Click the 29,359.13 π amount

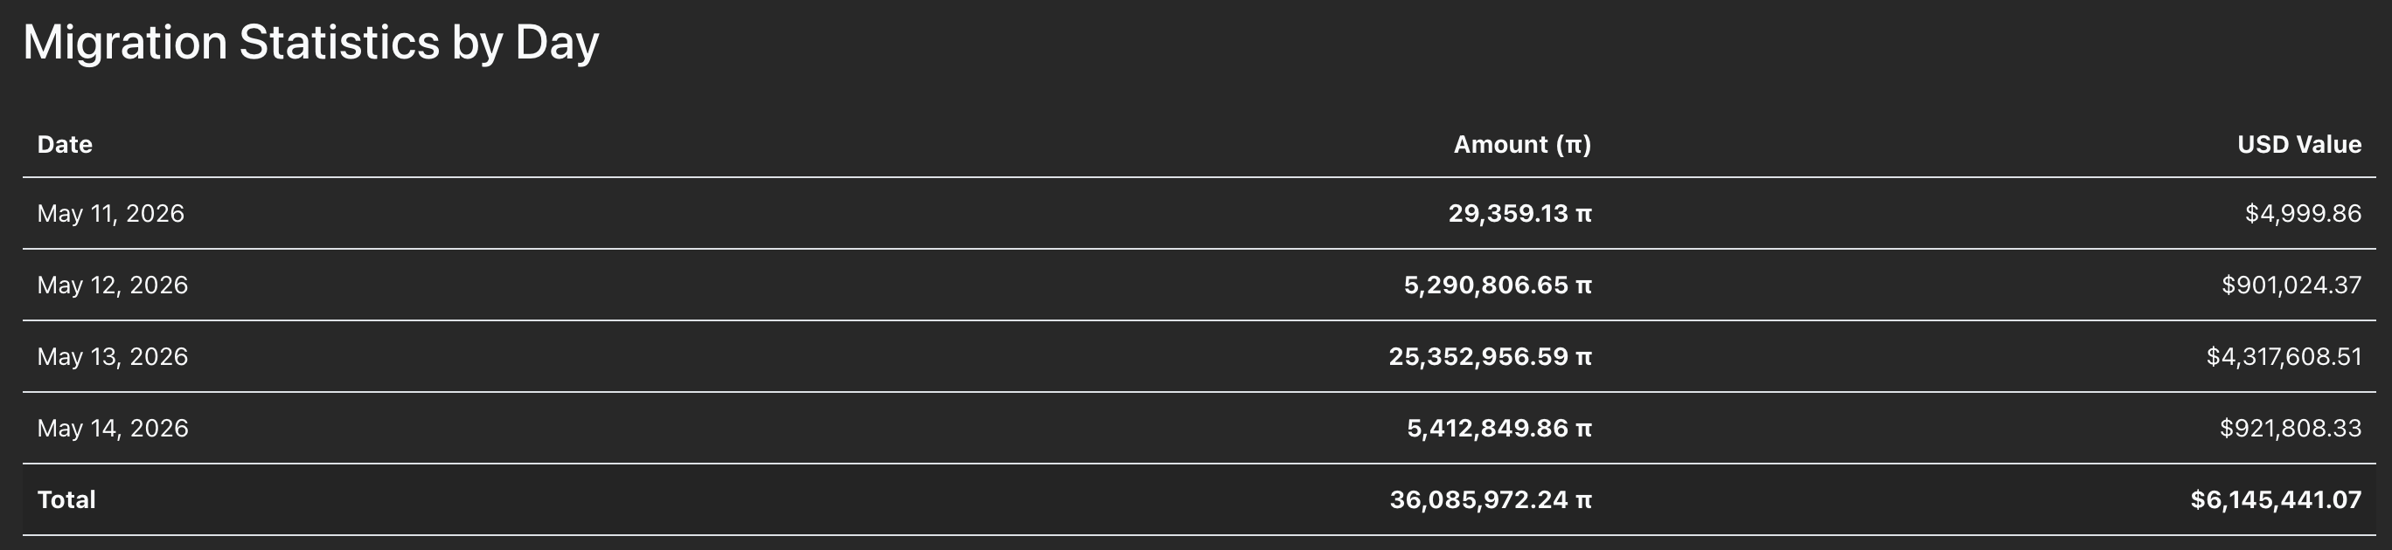[1520, 213]
